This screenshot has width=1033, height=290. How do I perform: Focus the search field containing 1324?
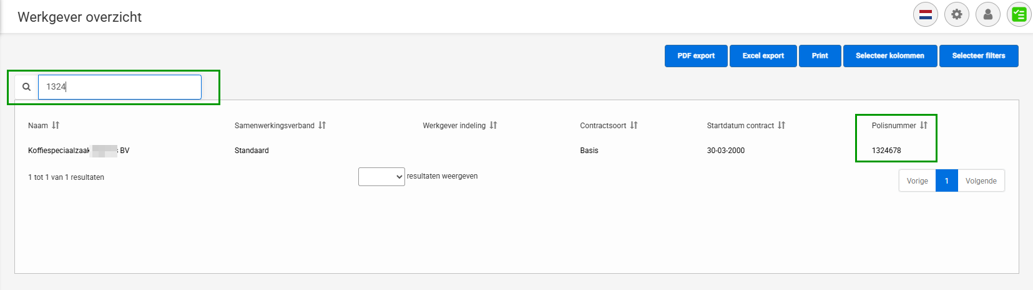tap(120, 87)
